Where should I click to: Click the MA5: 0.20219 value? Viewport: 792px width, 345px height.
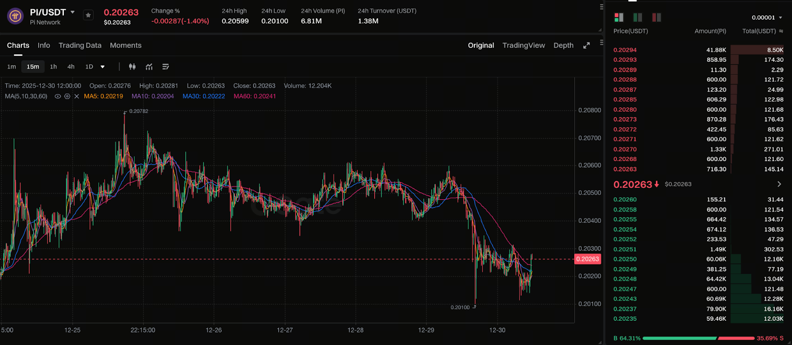click(x=103, y=96)
